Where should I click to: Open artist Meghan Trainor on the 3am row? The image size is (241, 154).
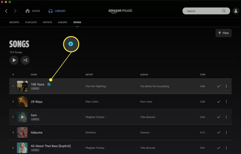coord(95,117)
